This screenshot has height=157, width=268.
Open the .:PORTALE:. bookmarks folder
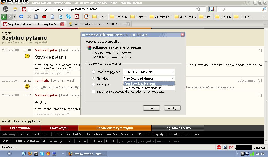(186, 16)
